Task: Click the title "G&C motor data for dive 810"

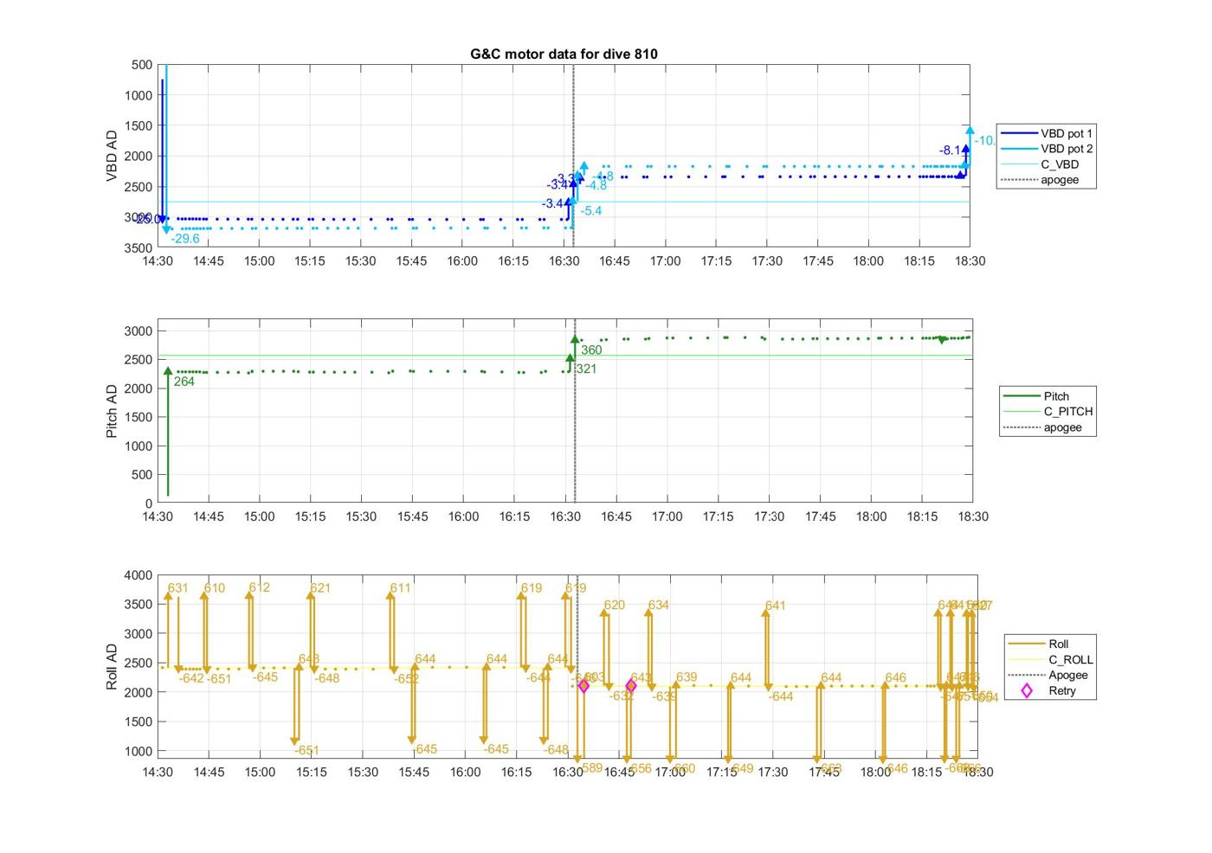Action: [564, 54]
